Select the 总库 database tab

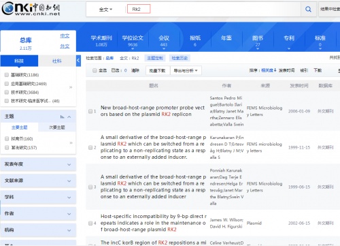click(x=25, y=43)
